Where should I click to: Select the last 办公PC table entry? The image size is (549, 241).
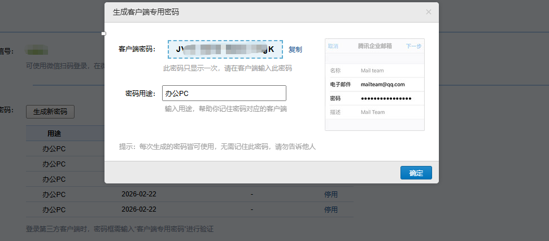pos(54,209)
